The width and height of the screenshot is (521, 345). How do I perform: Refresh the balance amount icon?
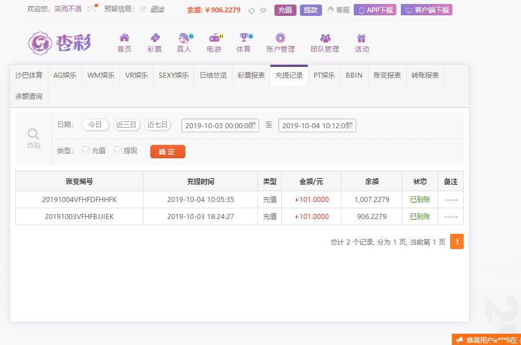point(252,11)
